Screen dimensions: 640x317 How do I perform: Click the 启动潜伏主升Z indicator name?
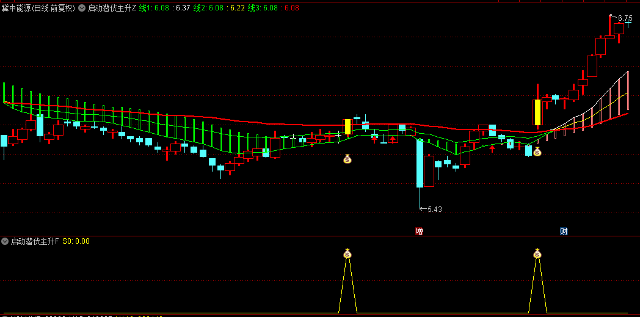pyautogui.click(x=112, y=8)
